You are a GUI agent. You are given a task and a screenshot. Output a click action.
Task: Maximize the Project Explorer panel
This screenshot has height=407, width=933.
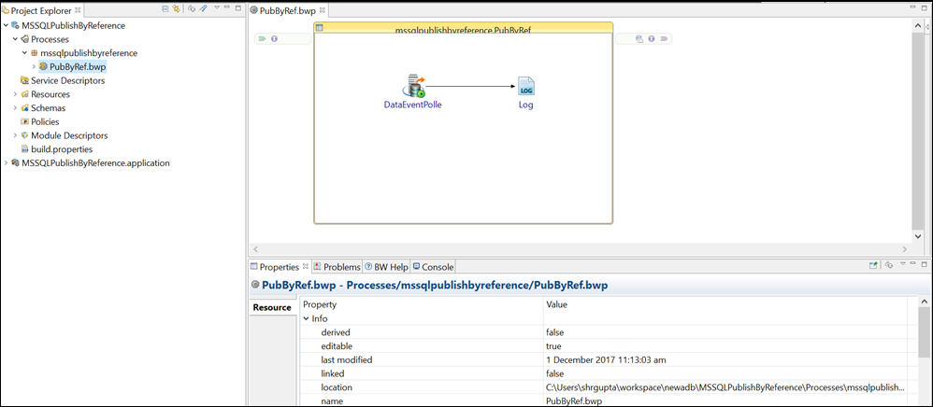click(x=238, y=8)
